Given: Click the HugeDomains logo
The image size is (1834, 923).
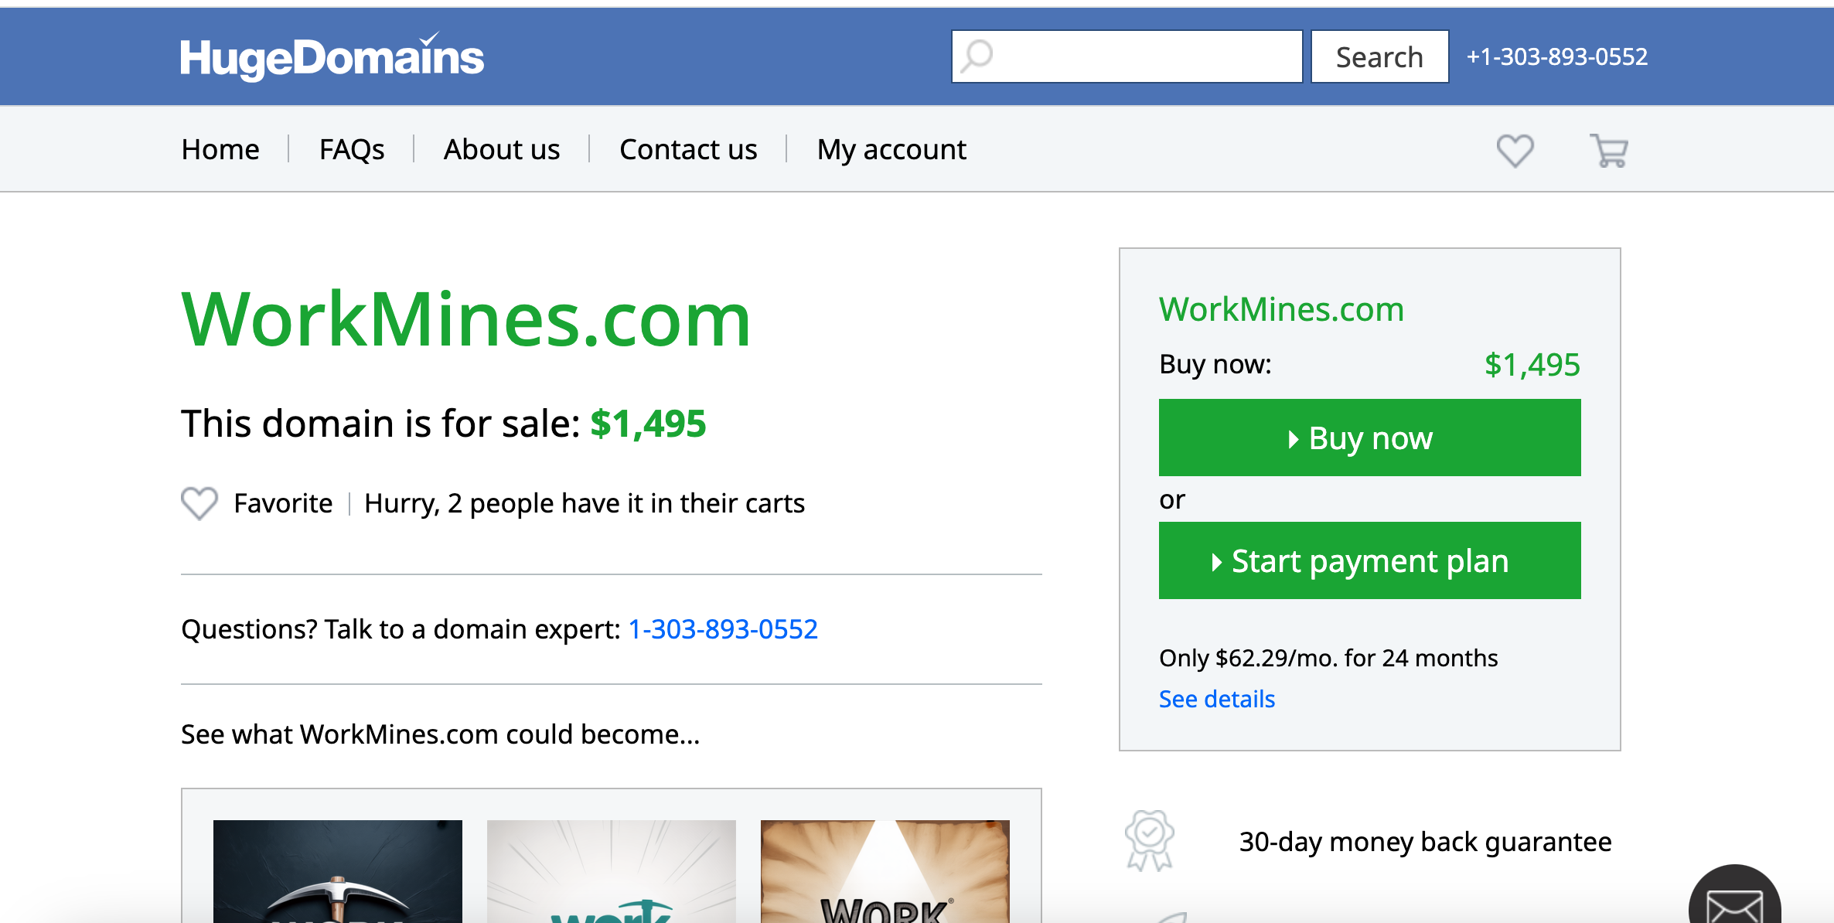Looking at the screenshot, I should coord(332,57).
